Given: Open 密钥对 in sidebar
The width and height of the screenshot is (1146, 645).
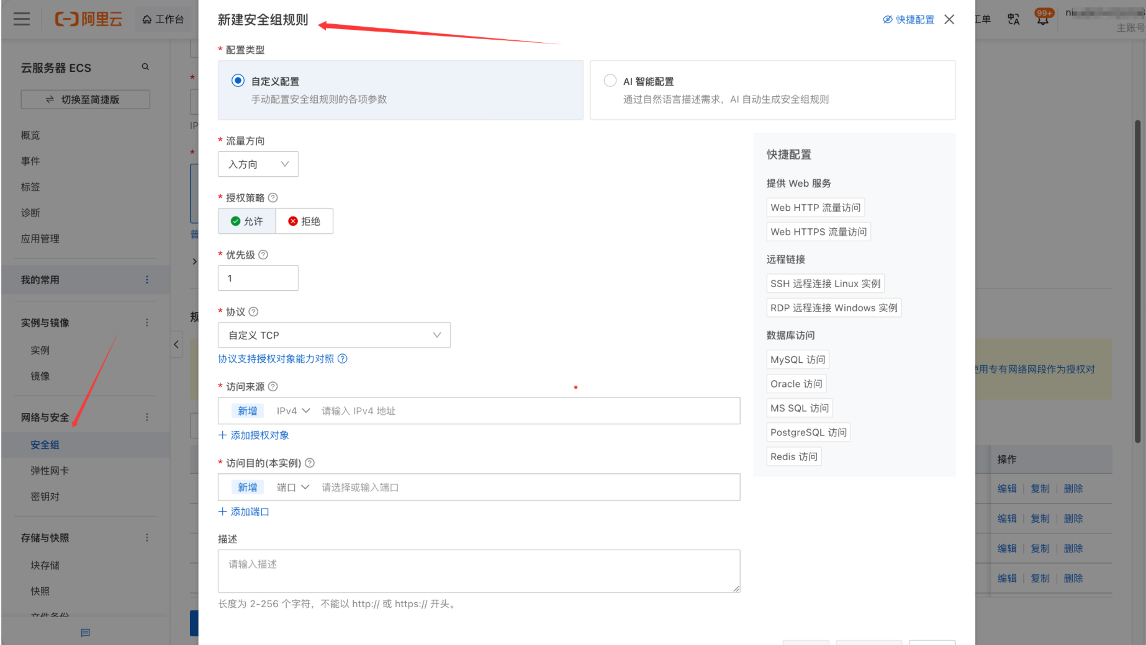Looking at the screenshot, I should click(x=45, y=497).
